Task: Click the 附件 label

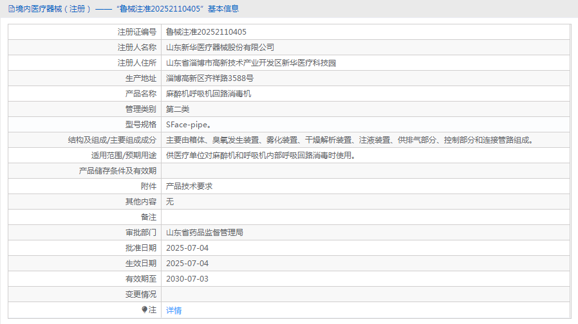Action: coord(149,186)
